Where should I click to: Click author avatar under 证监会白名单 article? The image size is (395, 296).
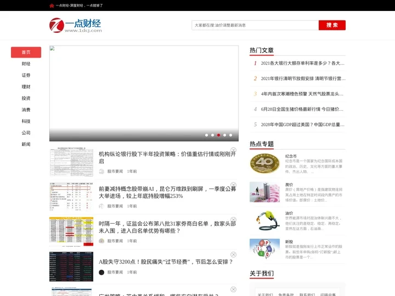pyautogui.click(x=101, y=241)
